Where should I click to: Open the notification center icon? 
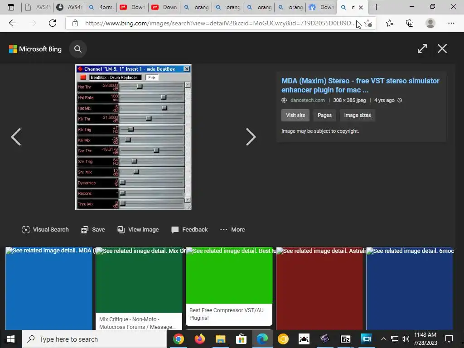(x=449, y=339)
